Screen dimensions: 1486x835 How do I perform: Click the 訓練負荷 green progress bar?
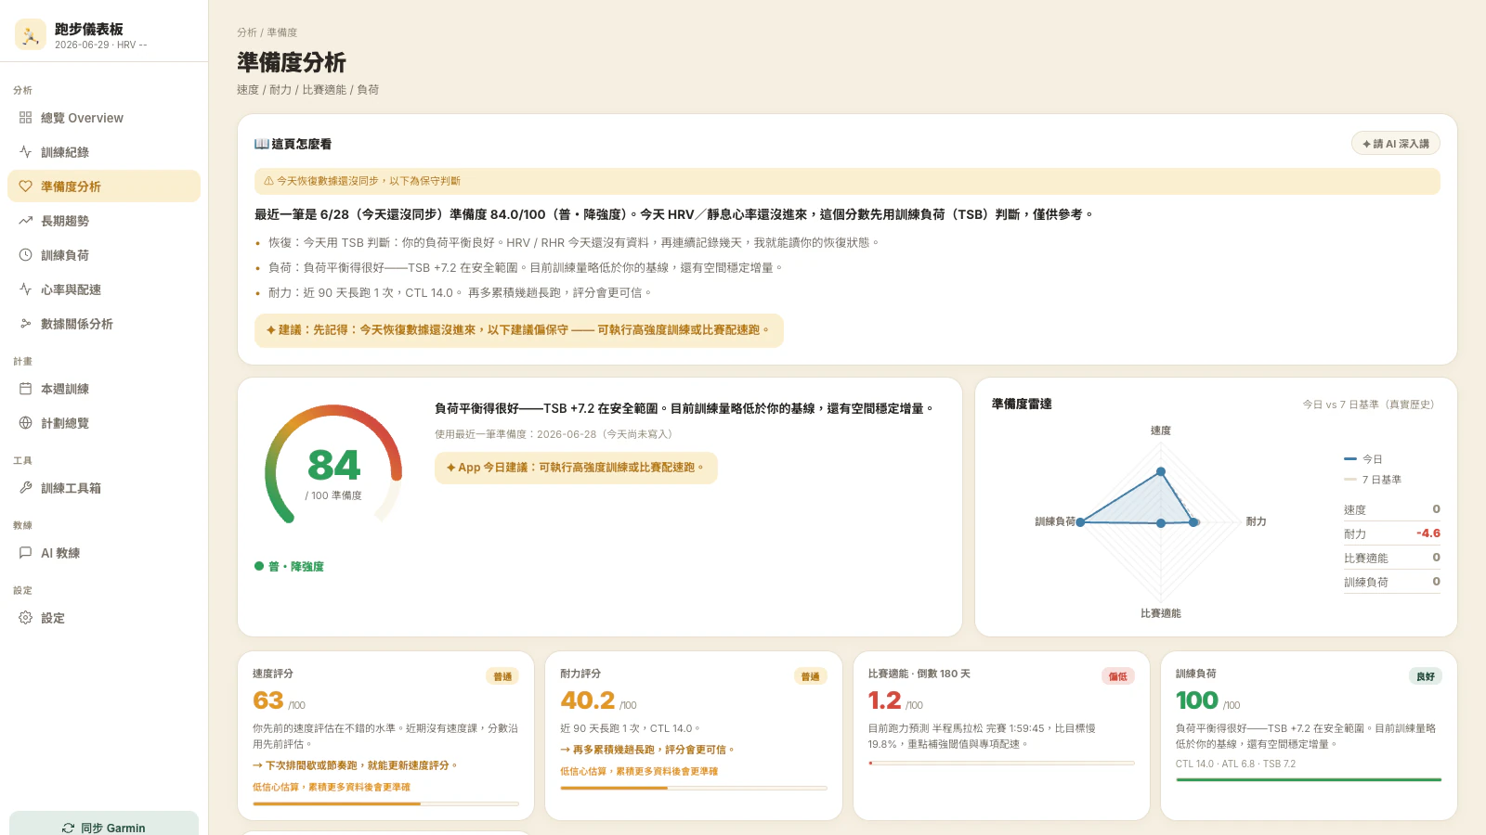click(1309, 780)
